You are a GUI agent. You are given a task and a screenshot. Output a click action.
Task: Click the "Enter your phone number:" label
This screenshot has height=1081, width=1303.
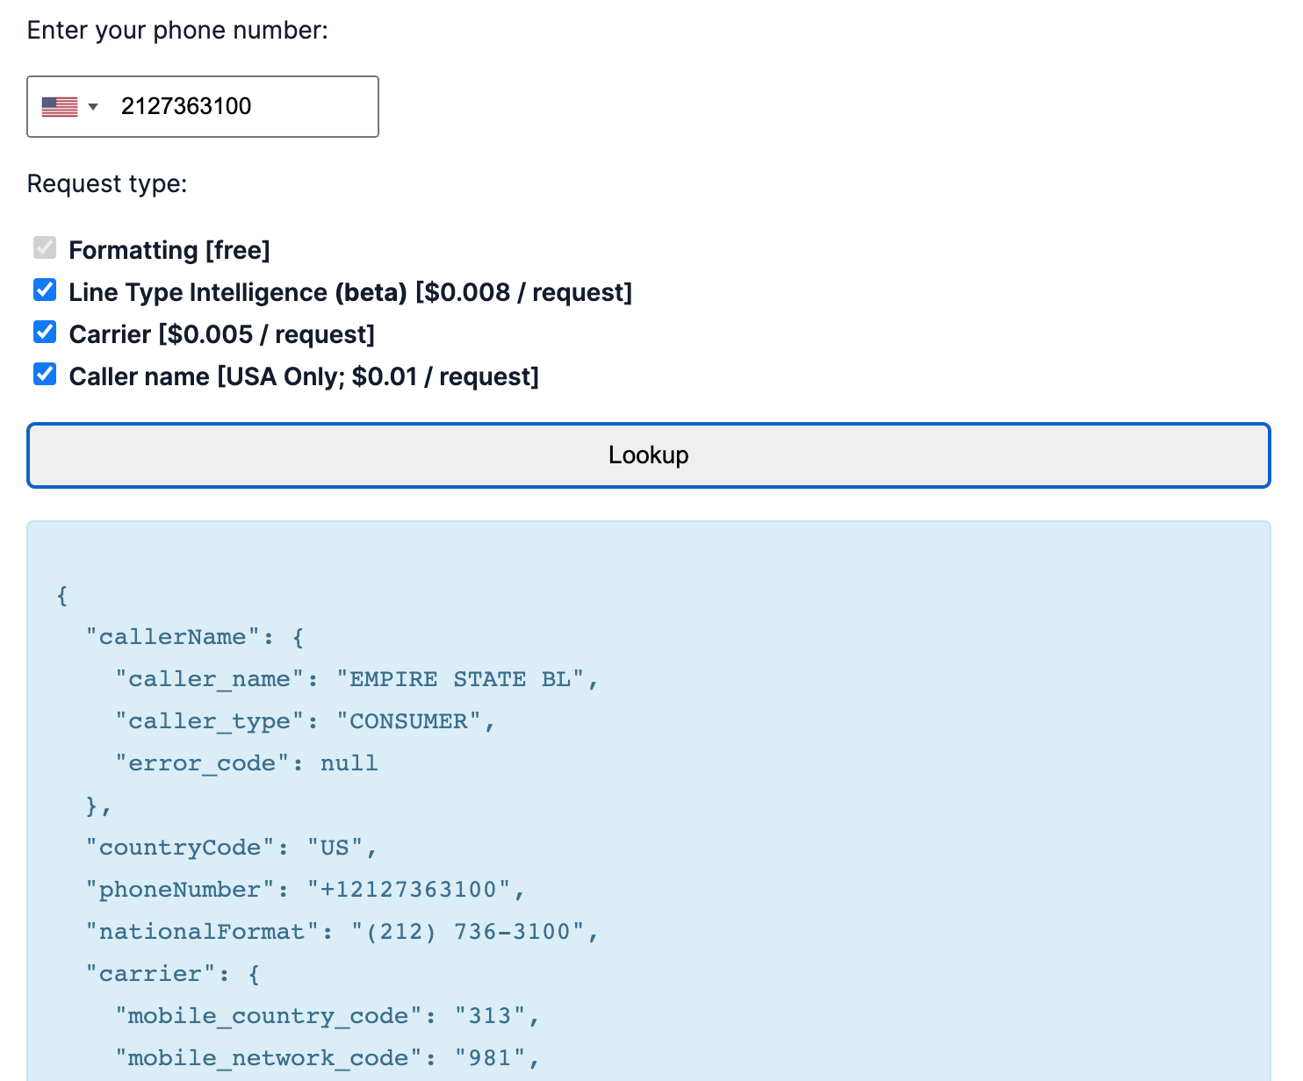(177, 31)
